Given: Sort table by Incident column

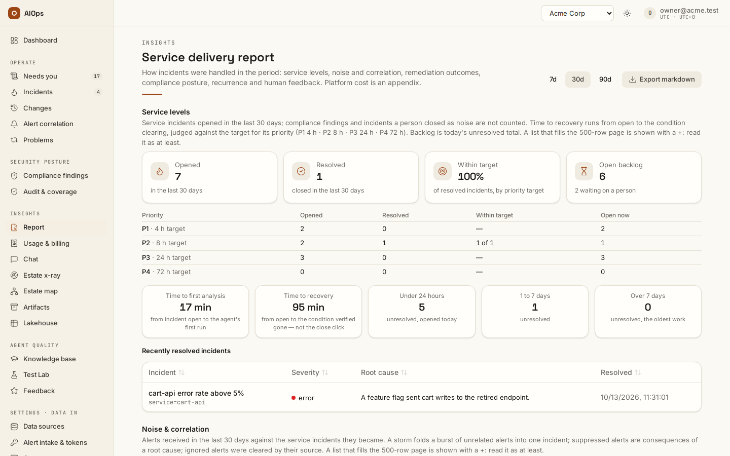Looking at the screenshot, I should [166, 373].
